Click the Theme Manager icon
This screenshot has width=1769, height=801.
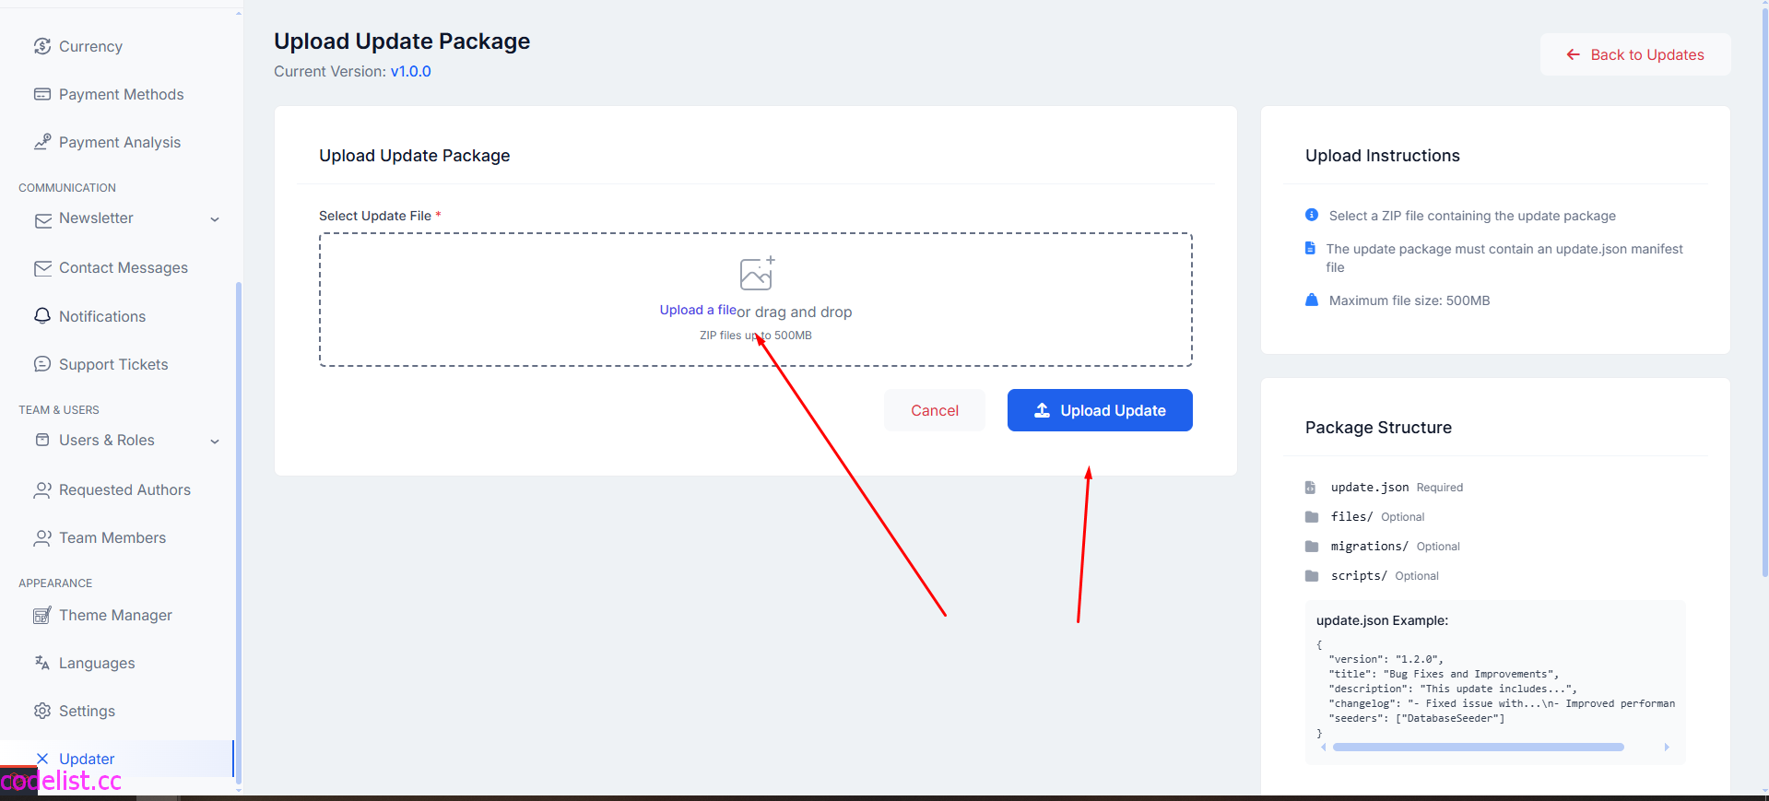pyautogui.click(x=42, y=615)
